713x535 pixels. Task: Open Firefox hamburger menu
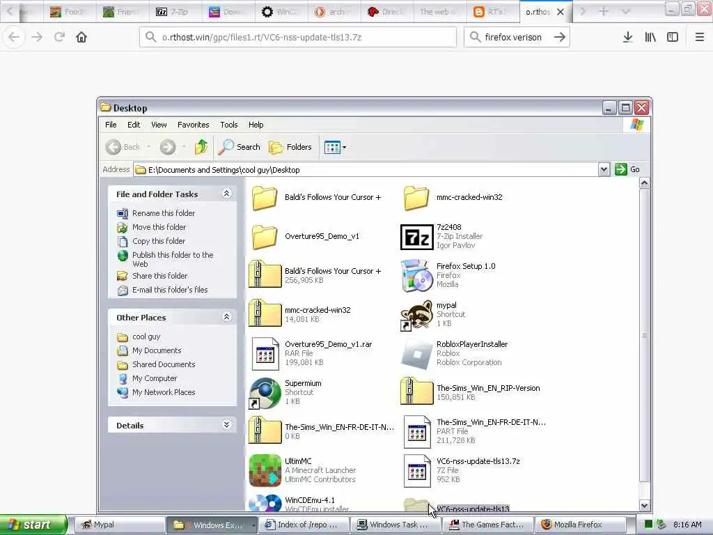coord(700,37)
